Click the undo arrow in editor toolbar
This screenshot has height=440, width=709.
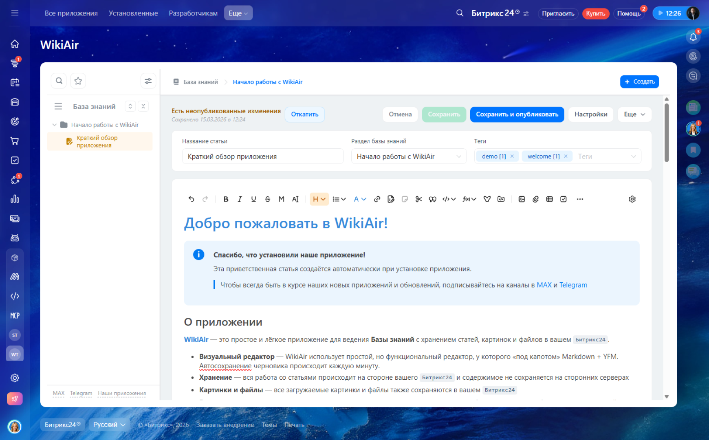tap(191, 199)
